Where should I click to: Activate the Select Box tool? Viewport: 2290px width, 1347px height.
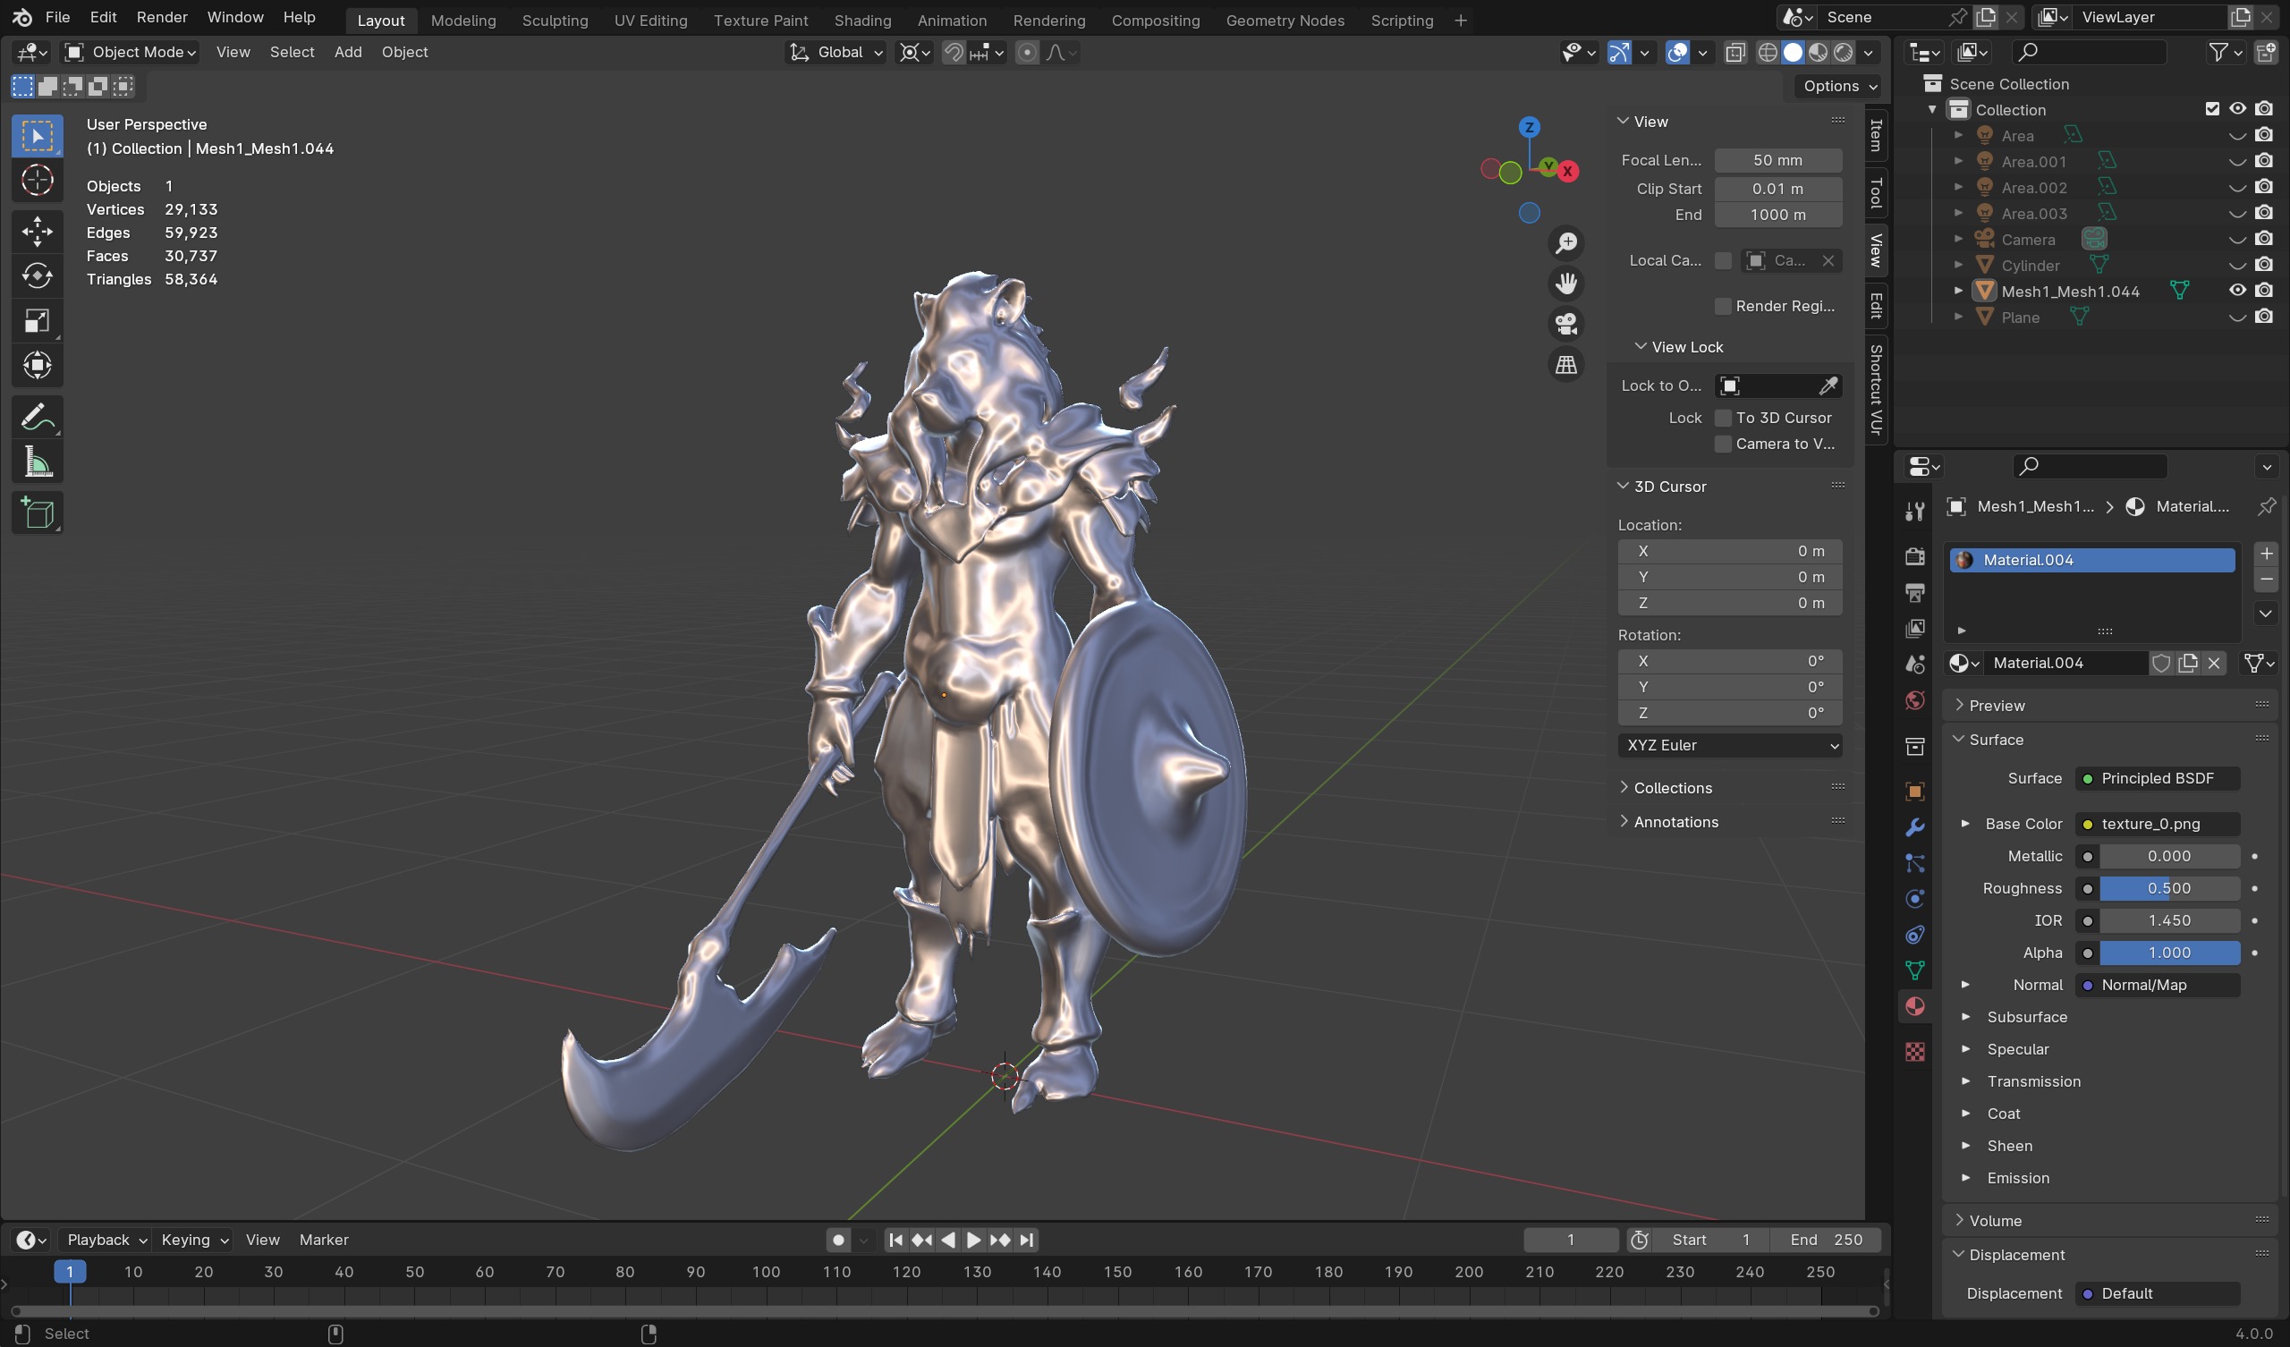coord(38,135)
